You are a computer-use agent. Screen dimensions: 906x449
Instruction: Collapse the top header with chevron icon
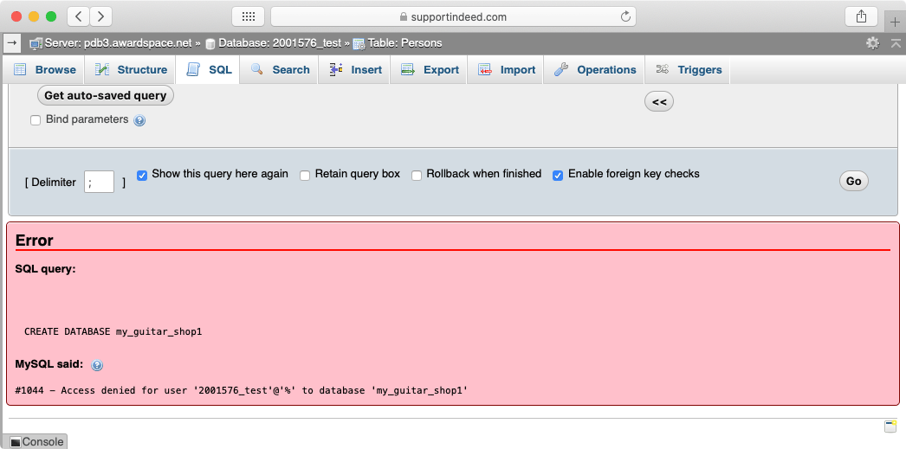tap(895, 42)
